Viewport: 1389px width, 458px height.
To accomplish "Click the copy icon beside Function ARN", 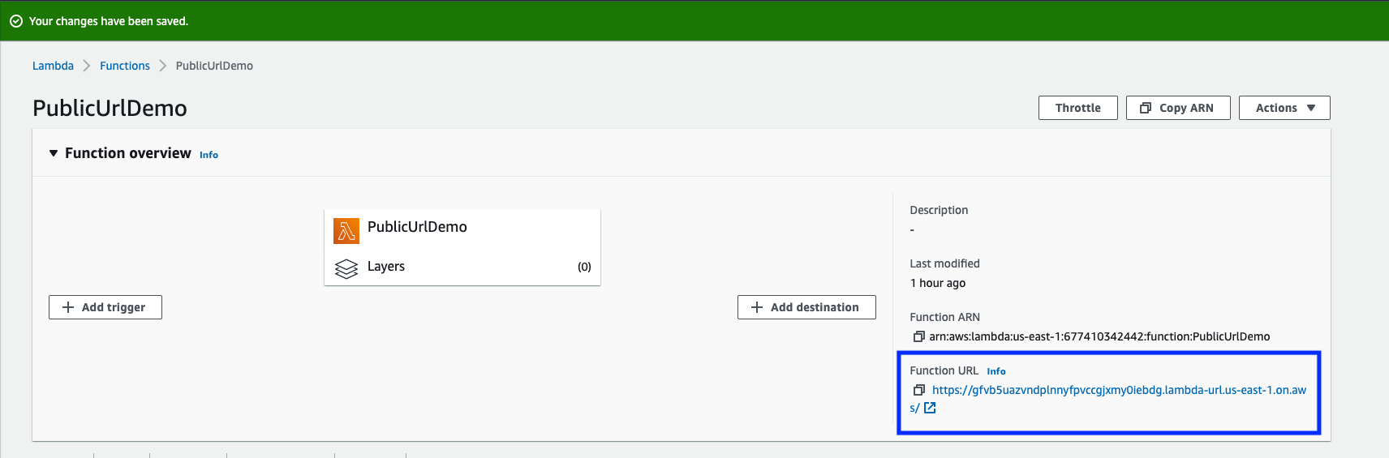I will pos(918,336).
